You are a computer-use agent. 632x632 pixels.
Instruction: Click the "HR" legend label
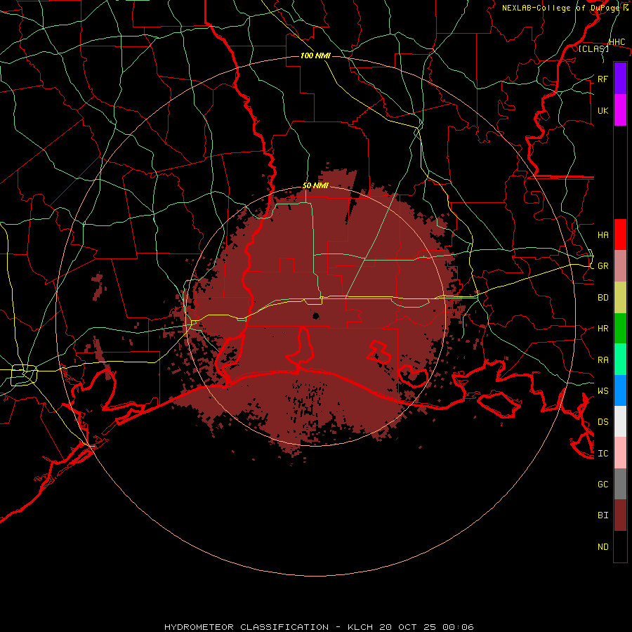(x=603, y=329)
